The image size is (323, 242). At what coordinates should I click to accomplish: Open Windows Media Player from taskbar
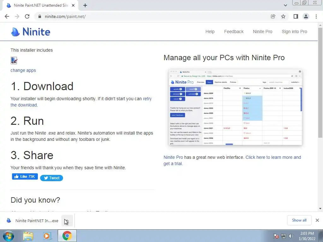47,236
